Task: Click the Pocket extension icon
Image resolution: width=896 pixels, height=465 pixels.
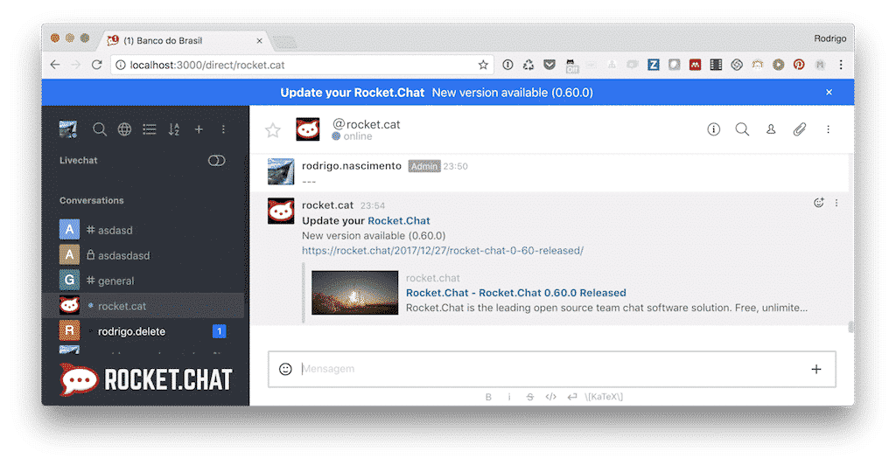Action: tap(549, 65)
